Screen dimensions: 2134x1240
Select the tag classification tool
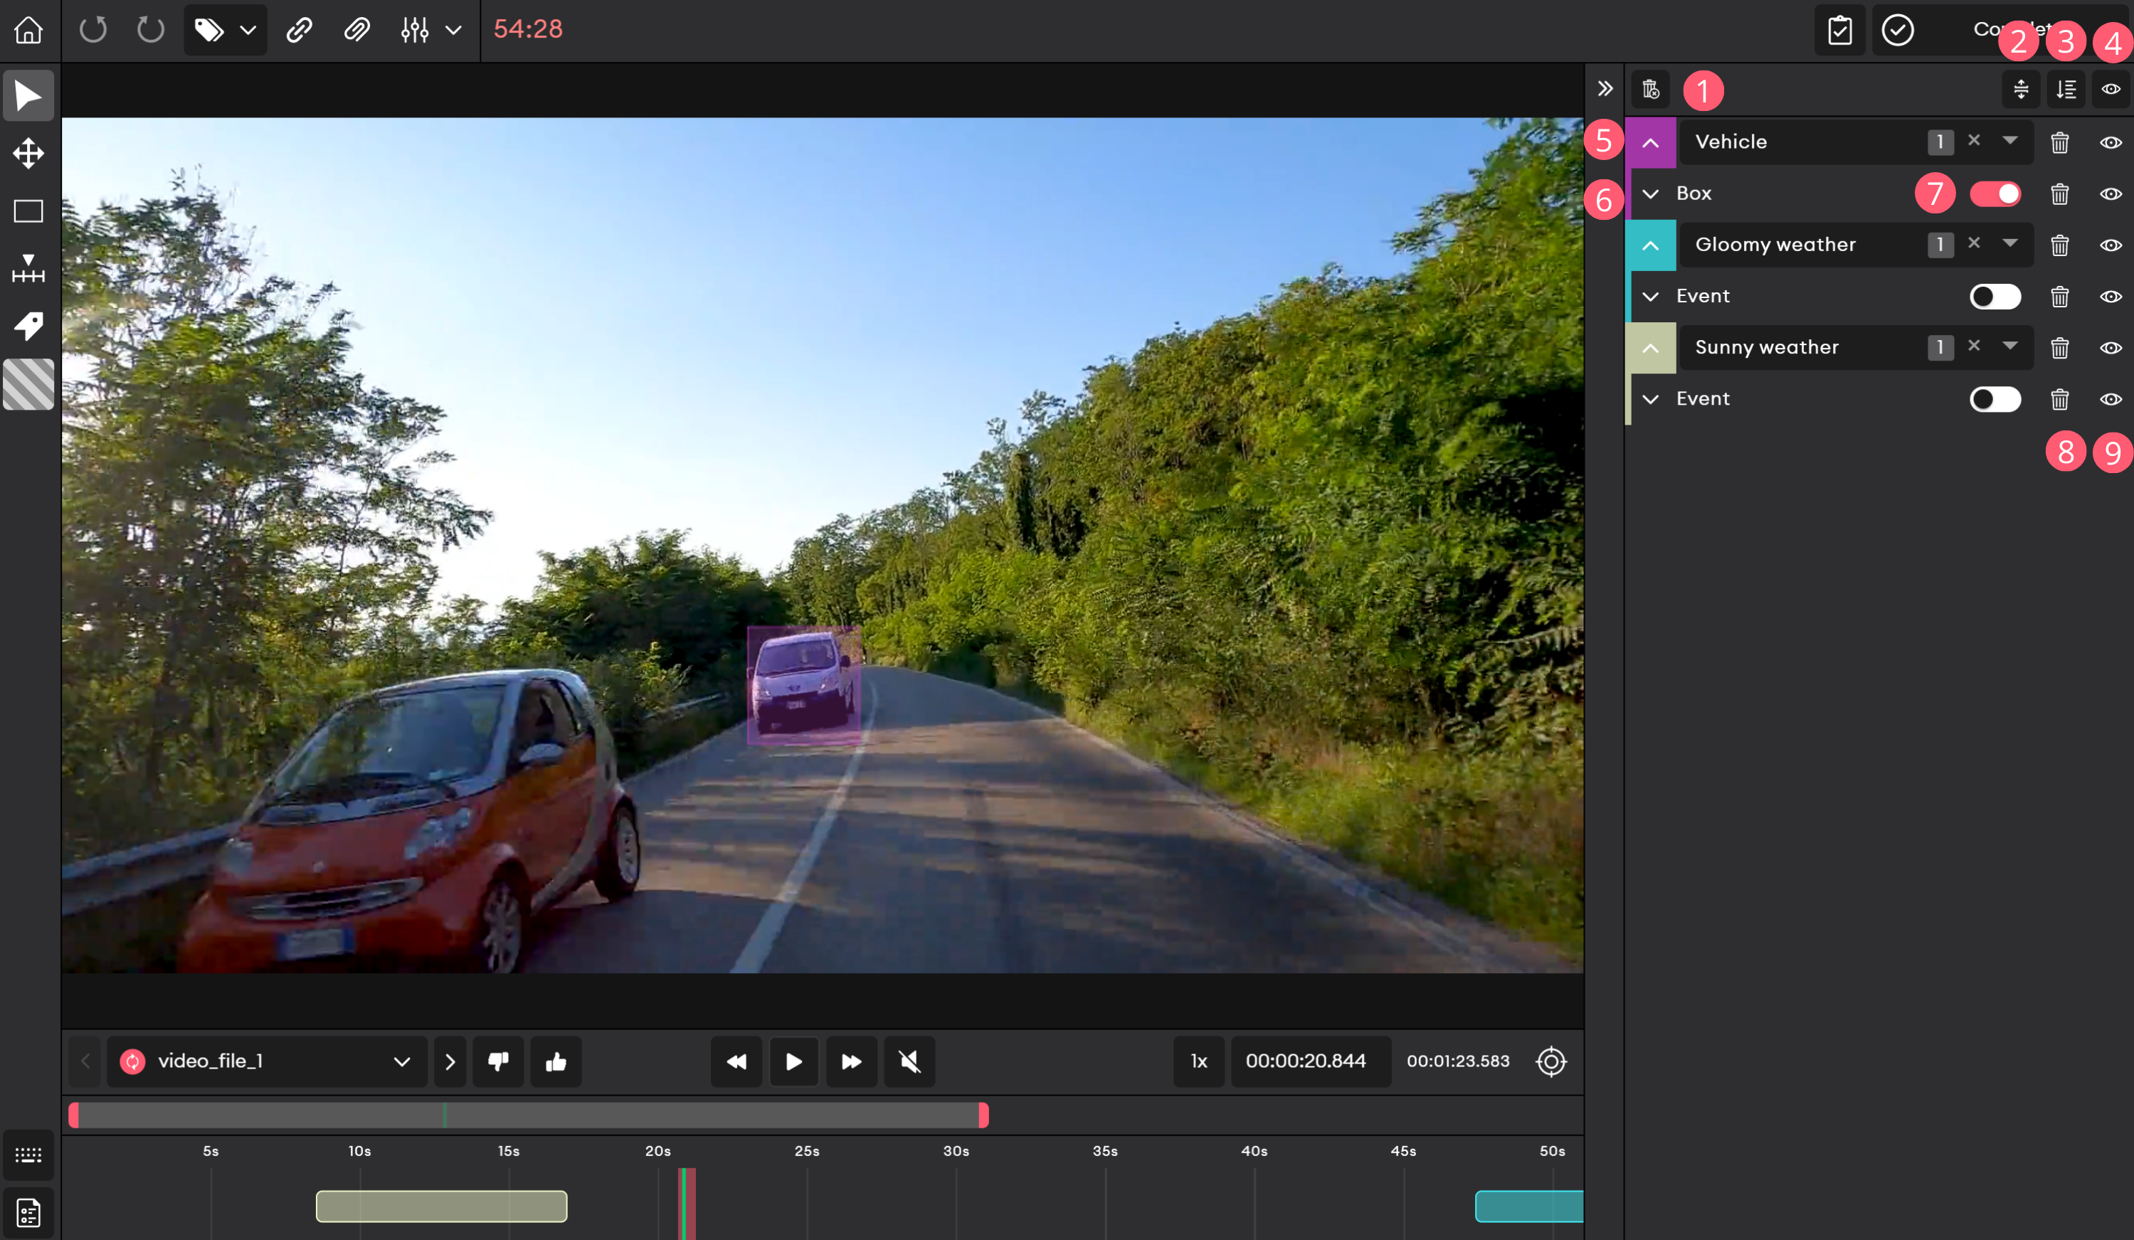(x=28, y=326)
